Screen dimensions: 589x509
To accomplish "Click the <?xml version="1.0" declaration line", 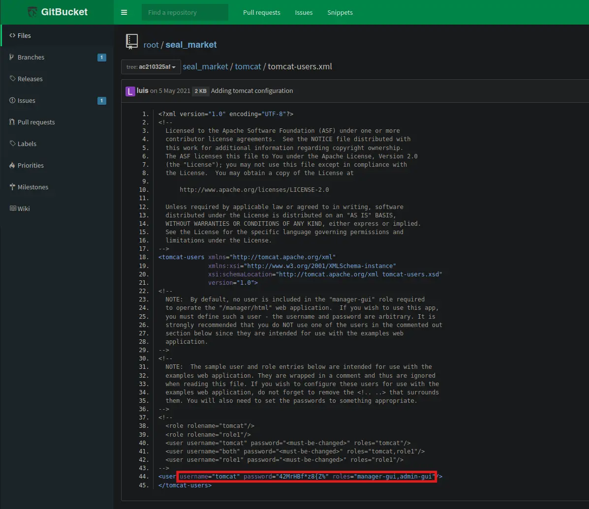I will [x=226, y=114].
